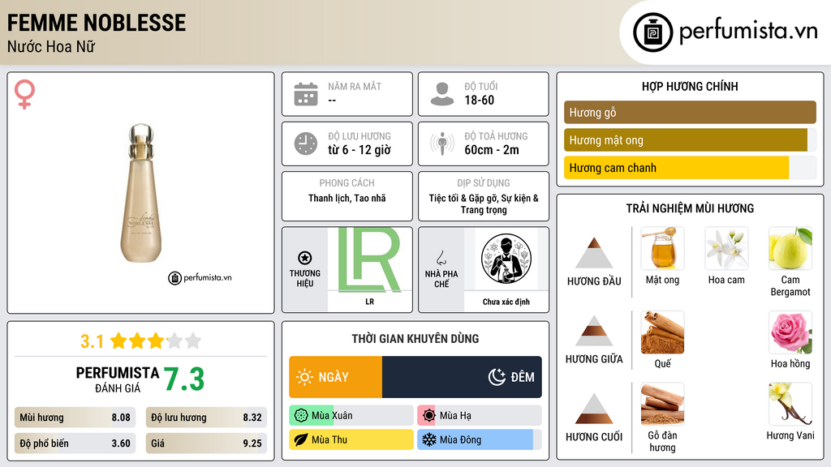Viewport: 831px width, 467px height.
Task: Click the moon icon in the Đêm bar
Action: [x=497, y=377]
